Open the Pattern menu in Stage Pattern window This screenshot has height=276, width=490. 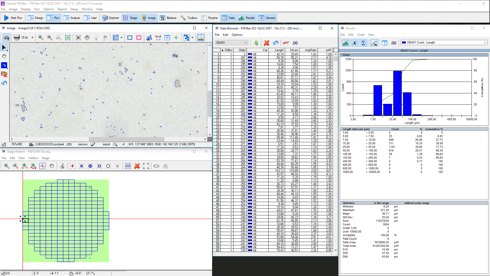point(33,158)
